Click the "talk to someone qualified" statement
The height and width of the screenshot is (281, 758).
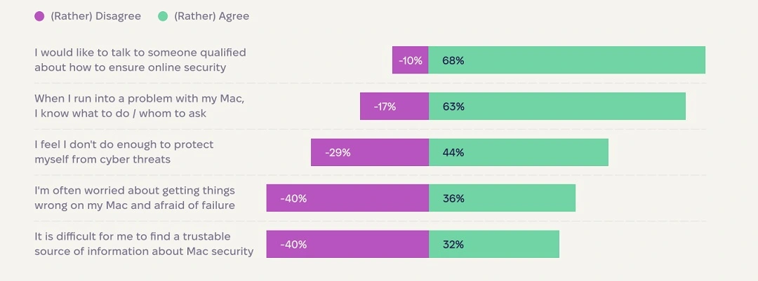pyautogui.click(x=140, y=60)
